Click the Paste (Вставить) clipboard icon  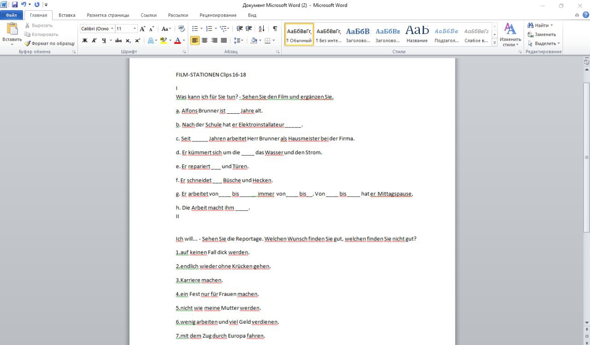[12, 29]
